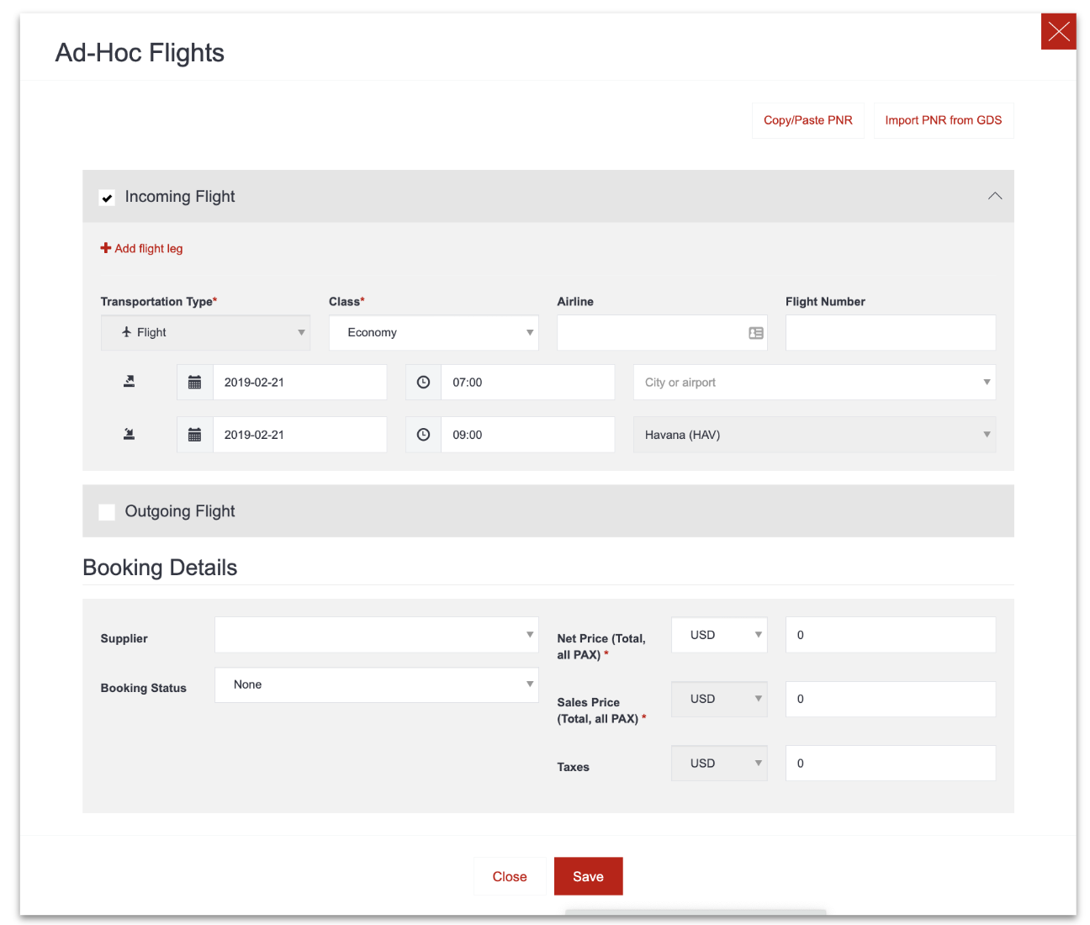
Task: Click the Sales Price amount field
Action: [x=891, y=699]
